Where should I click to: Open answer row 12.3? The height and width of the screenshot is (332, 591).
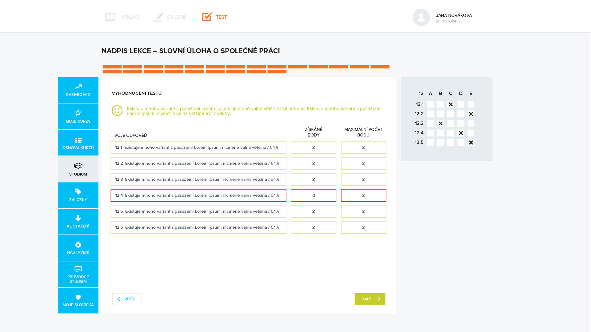click(198, 180)
